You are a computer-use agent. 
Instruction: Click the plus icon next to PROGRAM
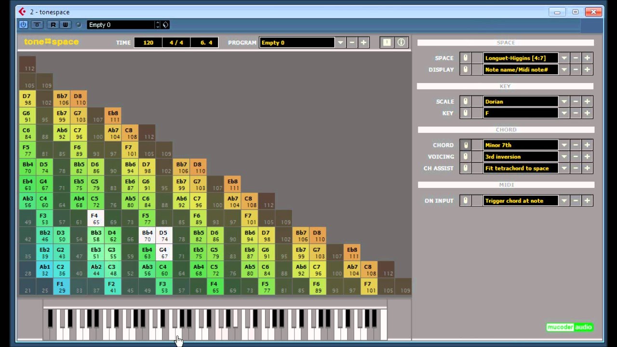[x=363, y=42]
